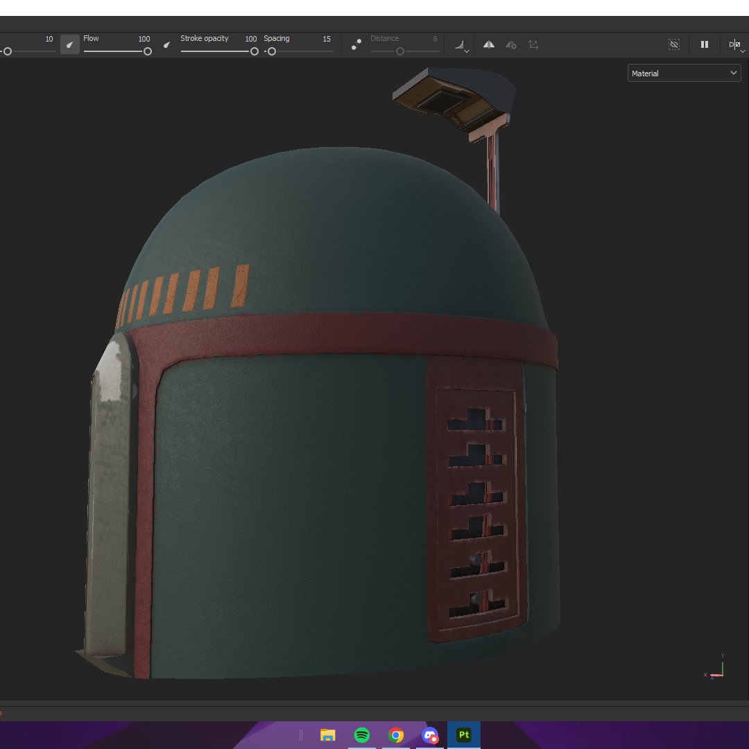Open the Symmetry settings icon
Screen dimensions: 749x749
(x=511, y=45)
